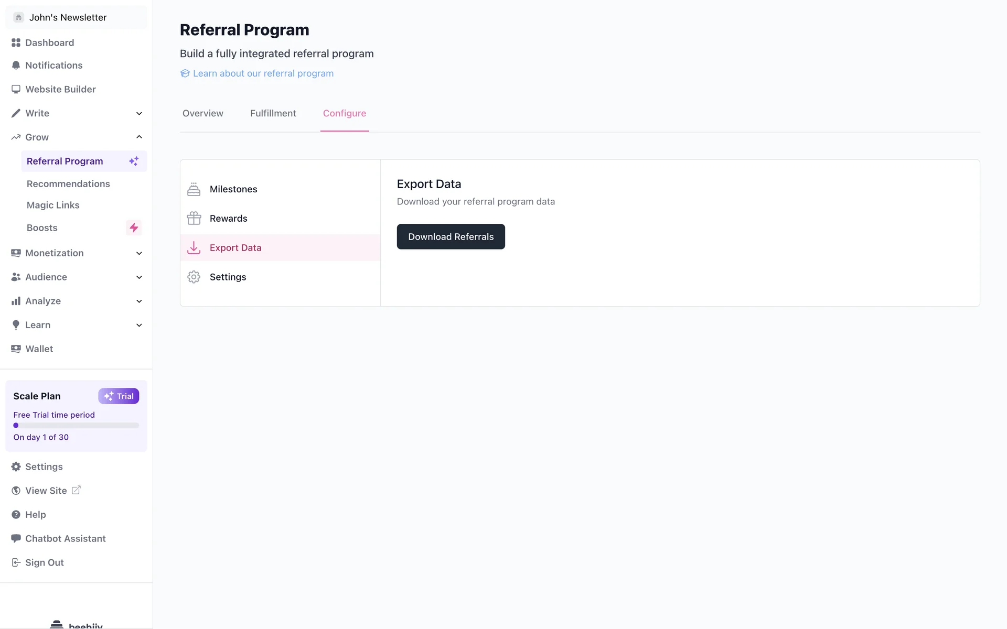Click the Milestones cake icon

point(194,189)
